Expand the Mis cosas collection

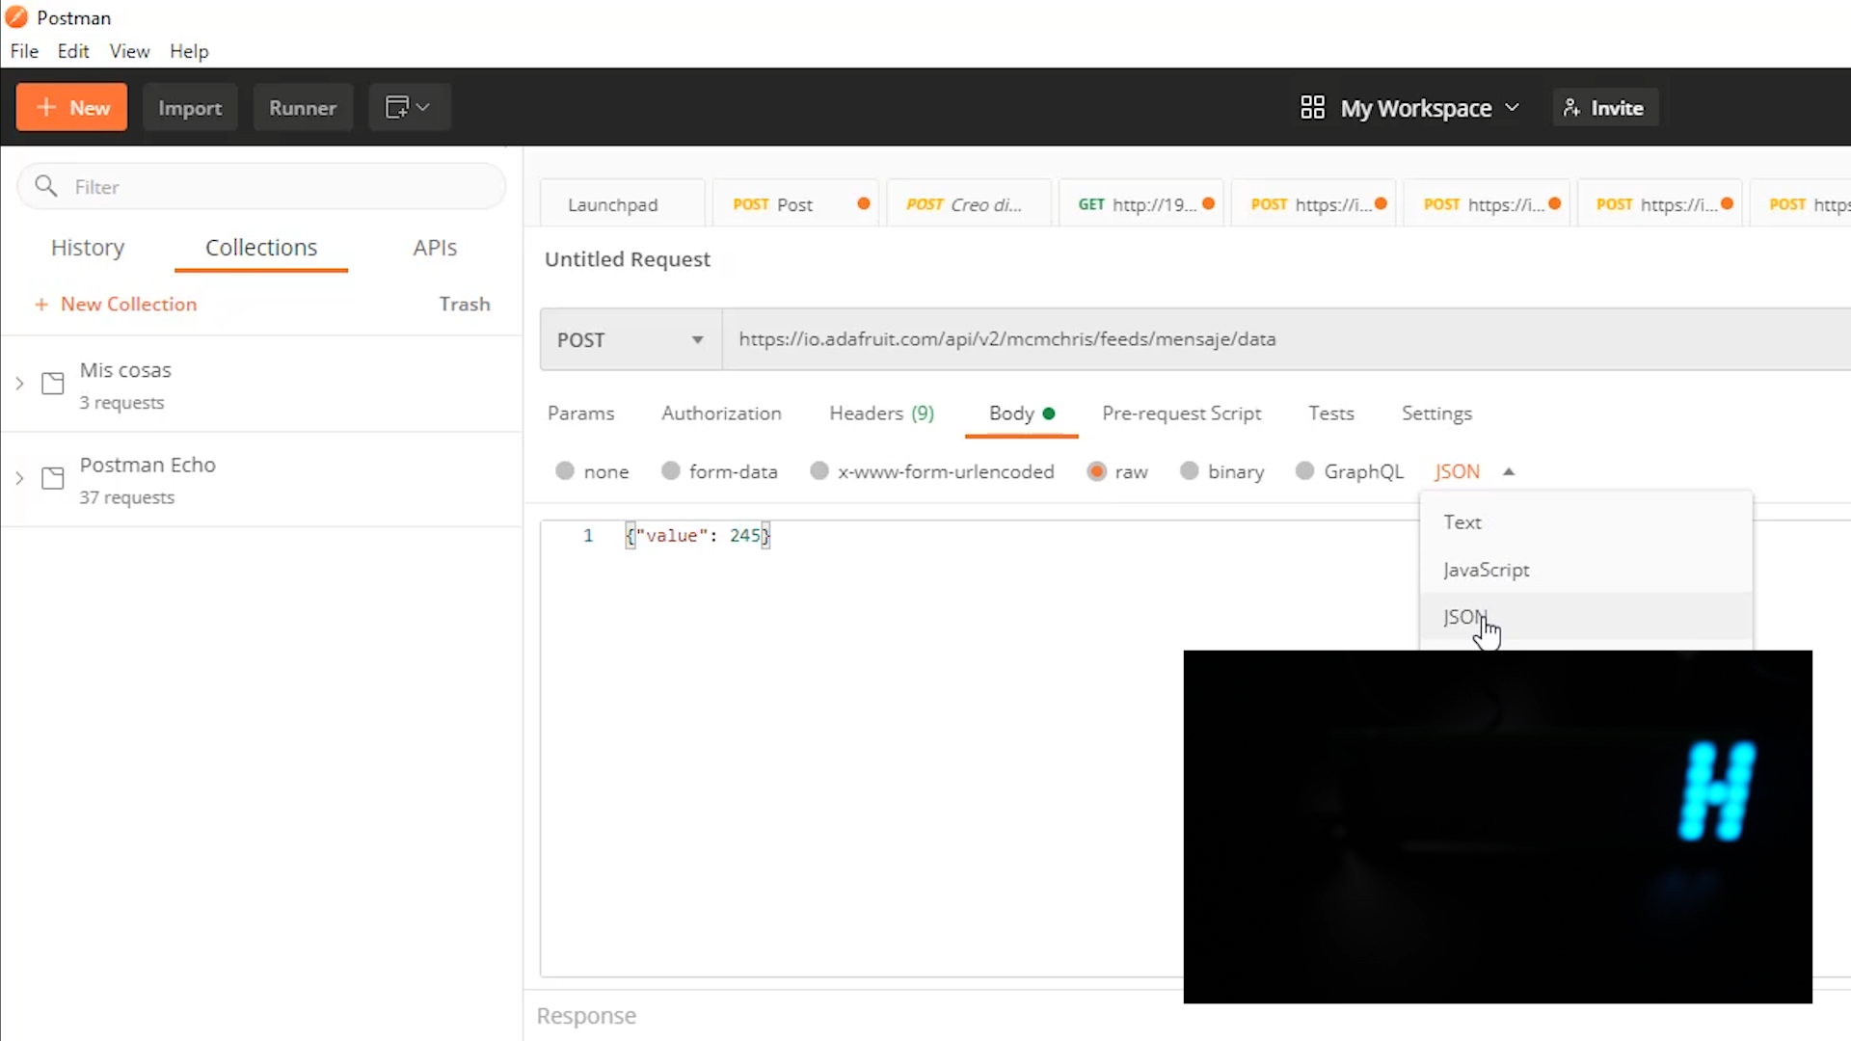[x=19, y=384]
